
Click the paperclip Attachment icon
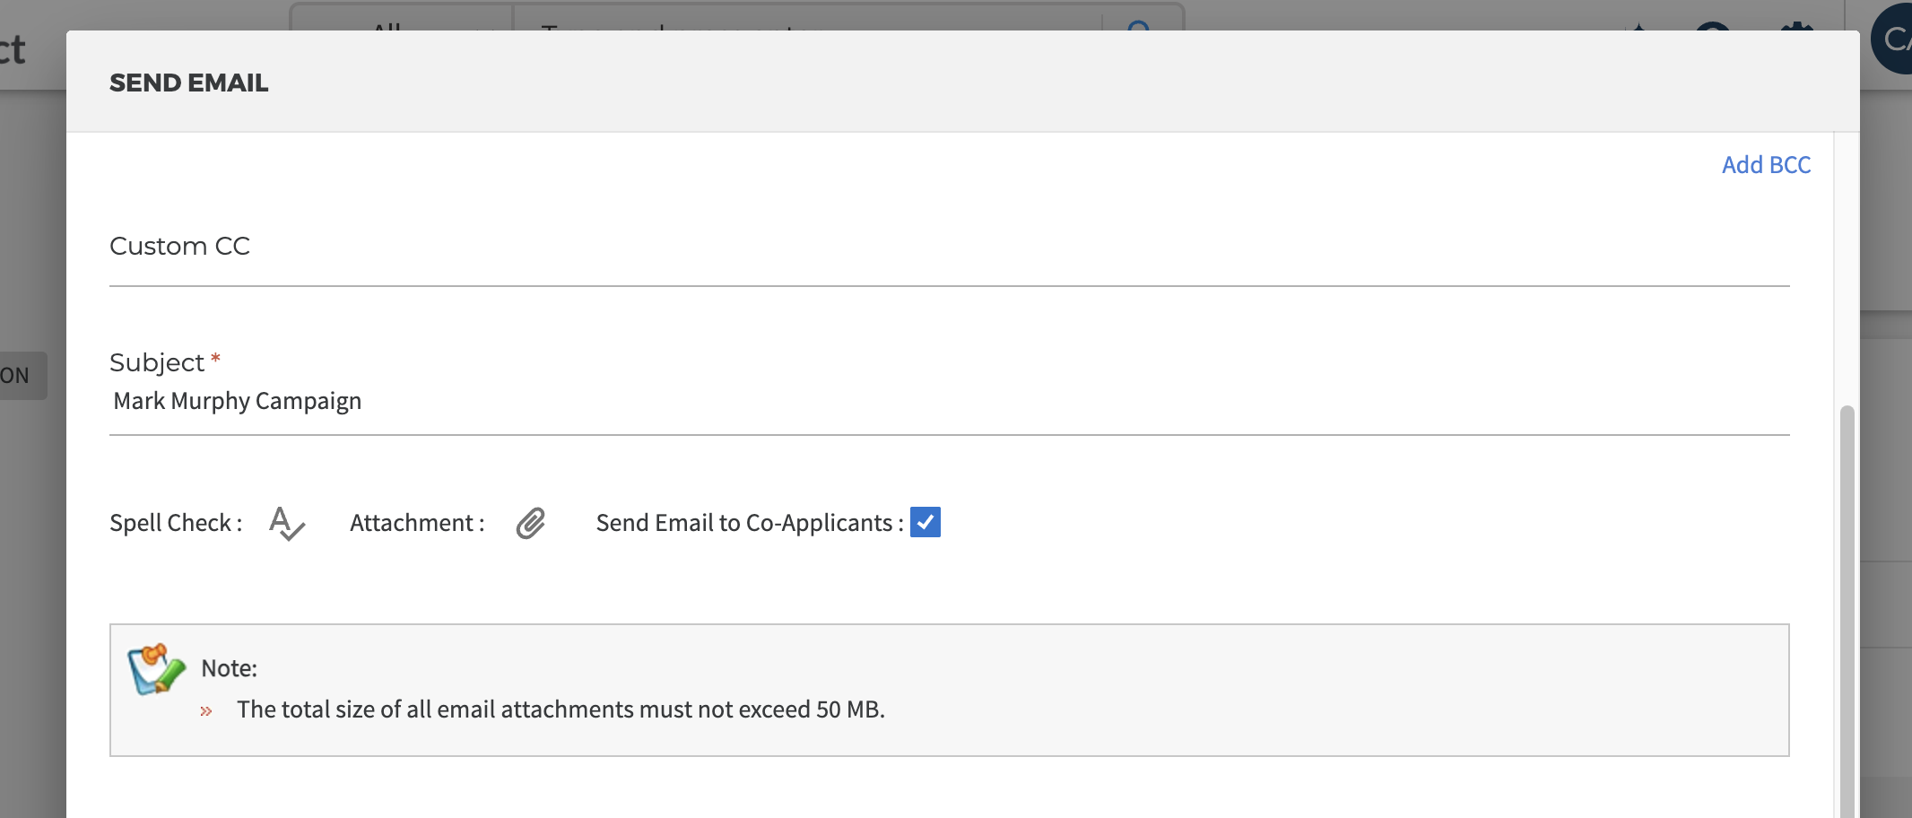pos(531,523)
